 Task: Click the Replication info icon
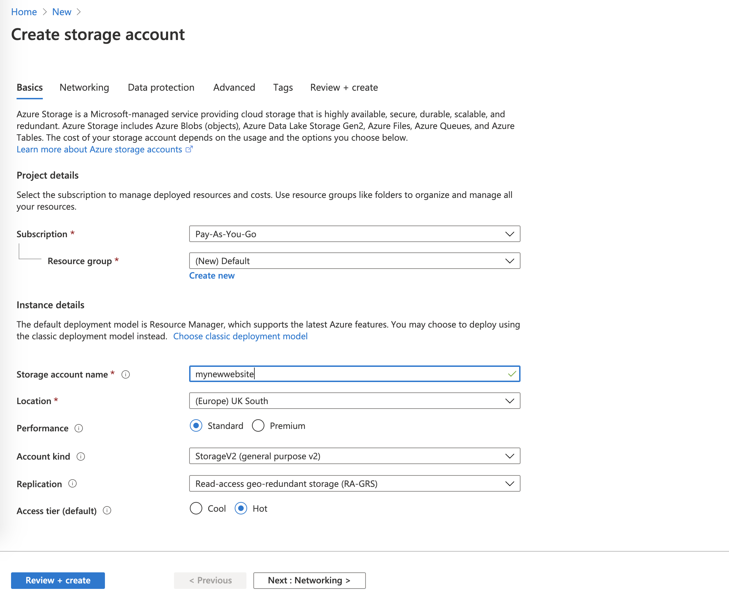72,484
